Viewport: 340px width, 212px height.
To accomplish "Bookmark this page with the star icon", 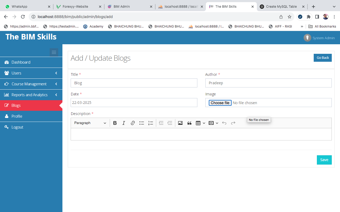I will 290,17.
